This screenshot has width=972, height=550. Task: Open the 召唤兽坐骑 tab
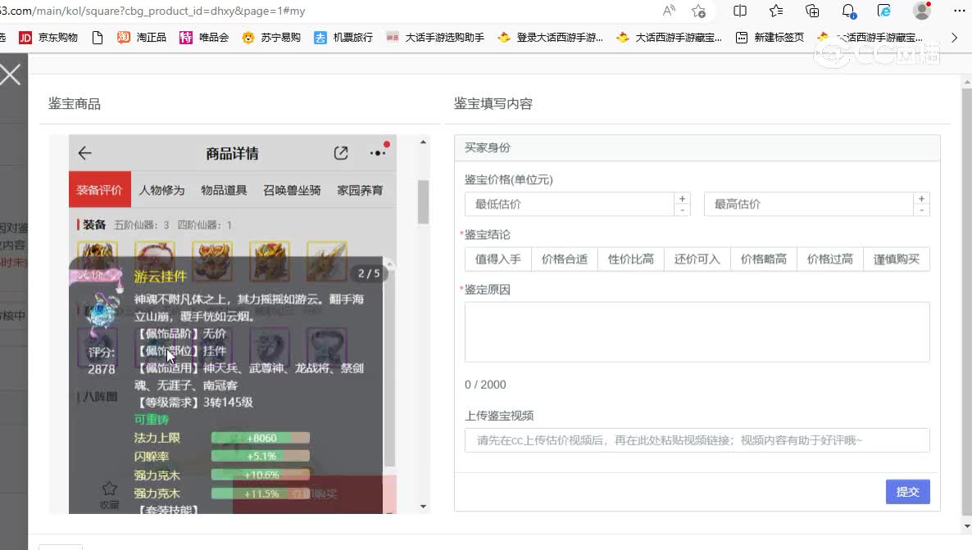pos(292,190)
